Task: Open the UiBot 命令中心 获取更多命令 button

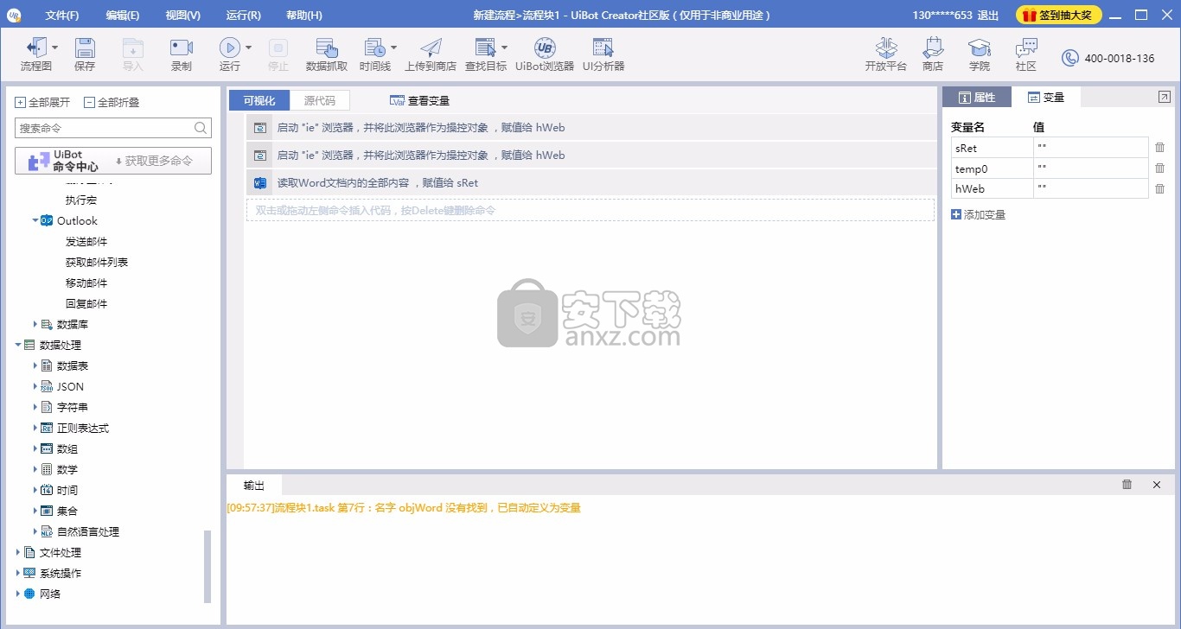Action: 113,161
